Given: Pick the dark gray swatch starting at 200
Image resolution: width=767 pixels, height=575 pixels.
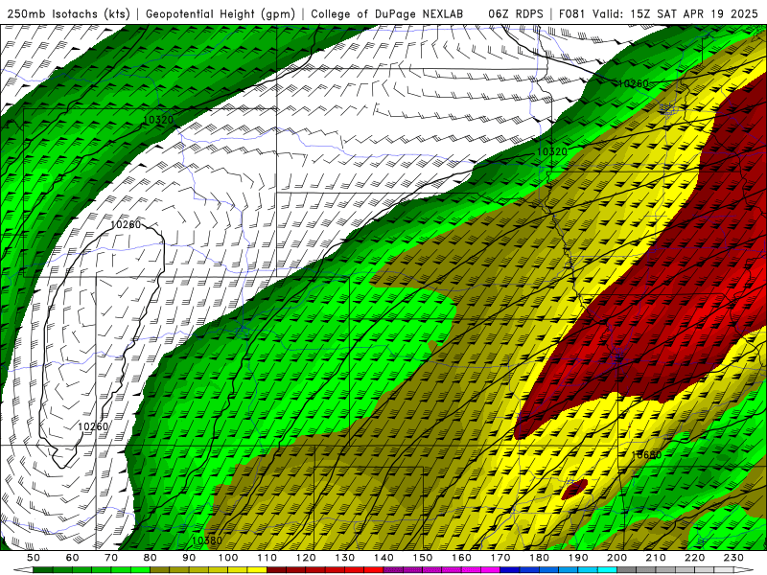Looking at the screenshot, I should [x=627, y=569].
